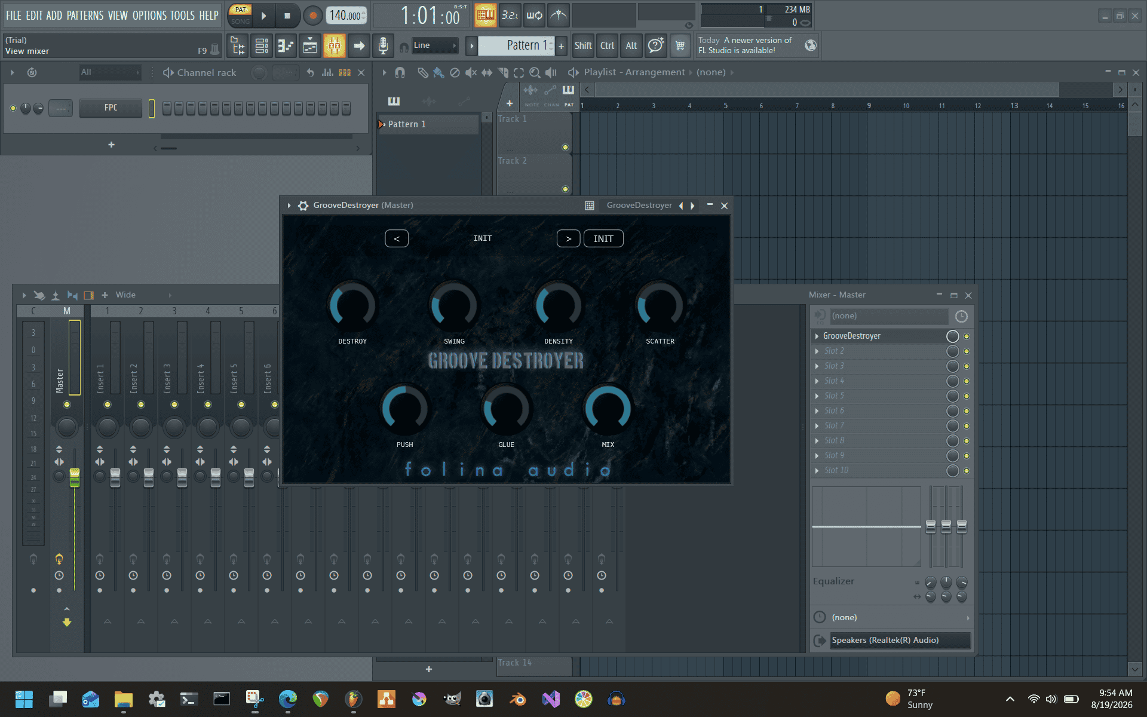Open the Channel rack All filter dropdown
This screenshot has height=717, width=1147.
point(110,72)
